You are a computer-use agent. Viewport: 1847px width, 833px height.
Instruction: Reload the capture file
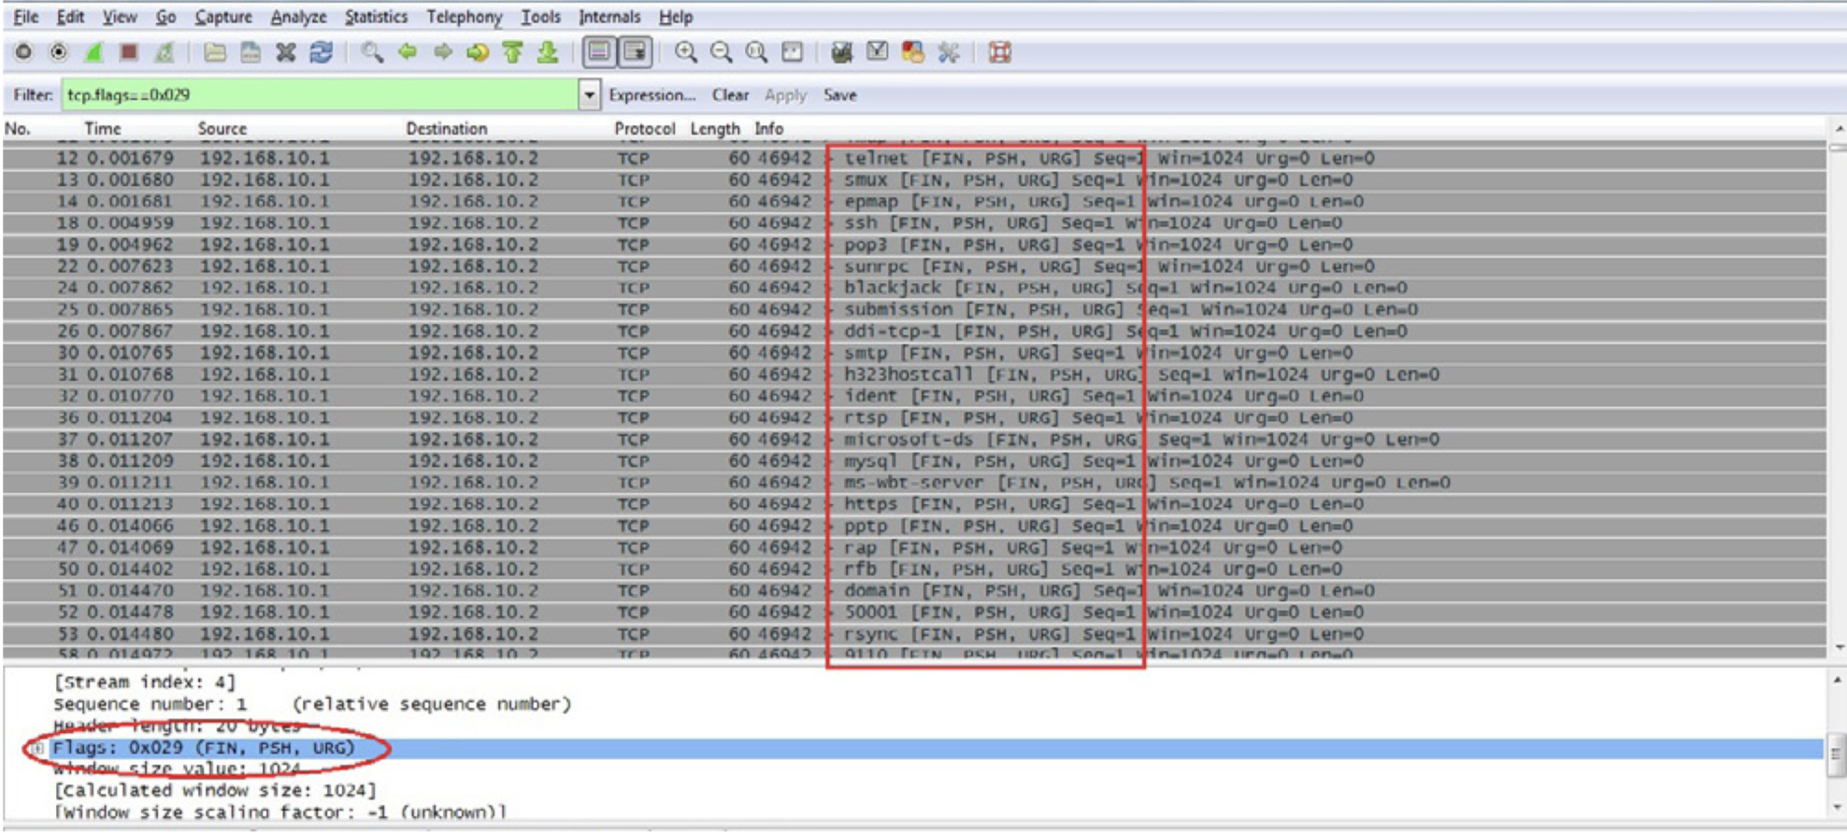pos(322,52)
